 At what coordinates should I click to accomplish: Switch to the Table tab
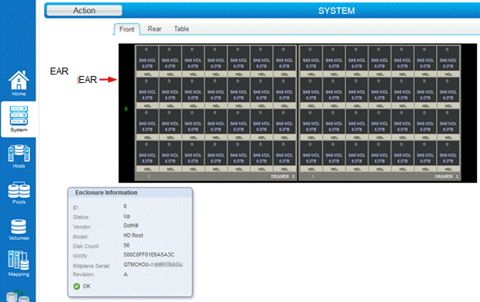coord(182,28)
